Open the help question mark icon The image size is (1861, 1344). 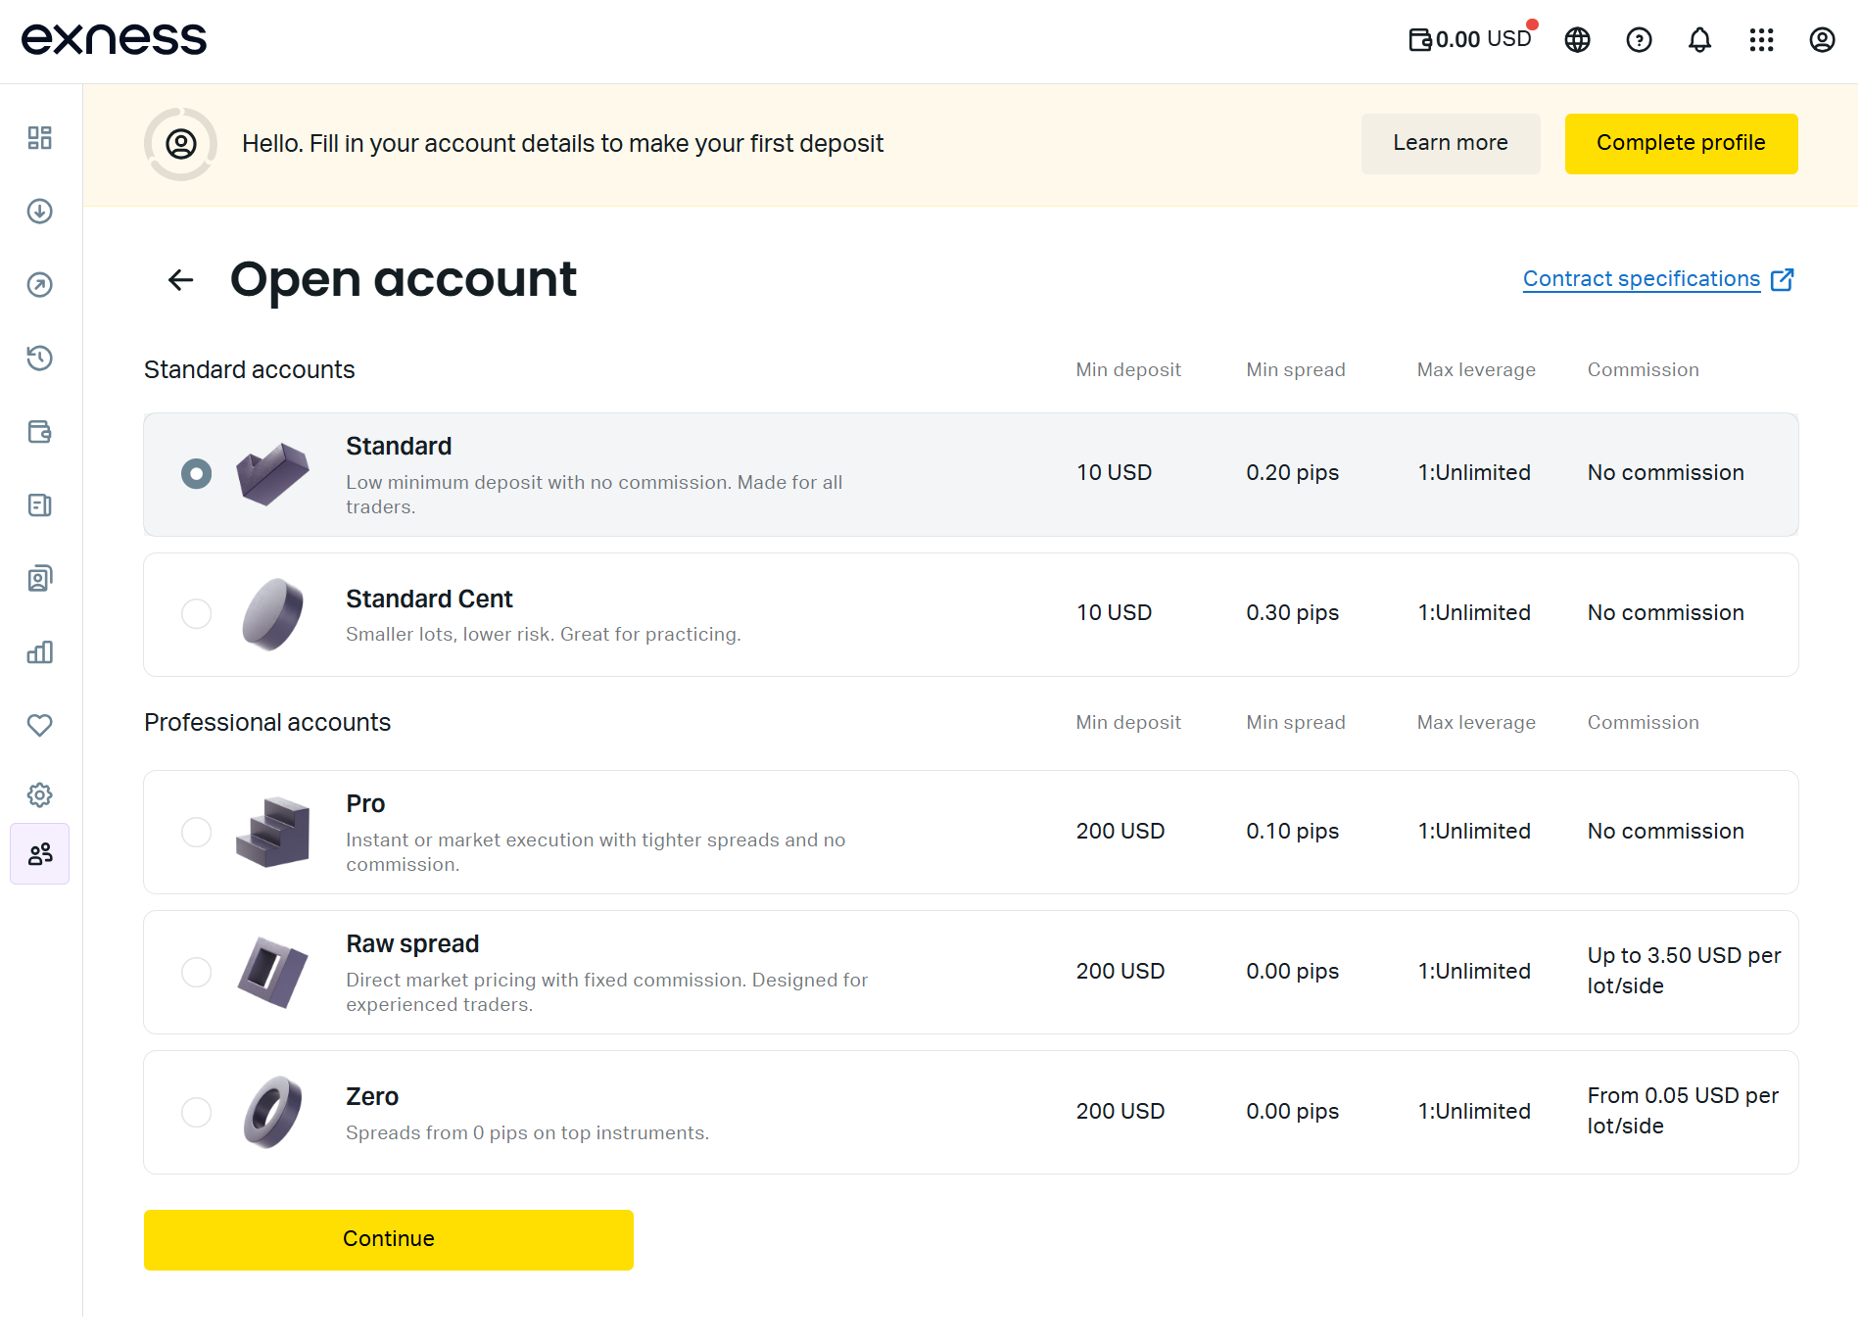1639,40
